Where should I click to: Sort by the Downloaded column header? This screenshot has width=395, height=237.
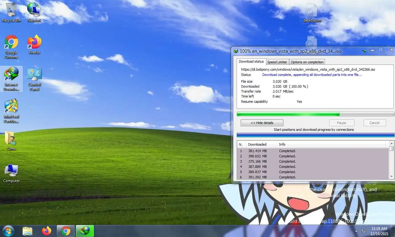(261, 144)
